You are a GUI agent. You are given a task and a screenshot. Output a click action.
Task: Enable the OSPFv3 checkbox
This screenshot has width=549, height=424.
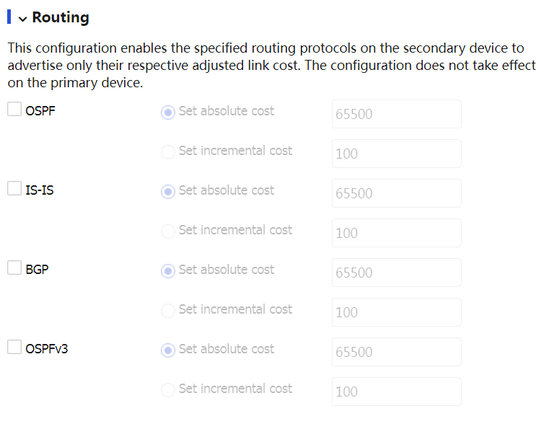point(14,348)
